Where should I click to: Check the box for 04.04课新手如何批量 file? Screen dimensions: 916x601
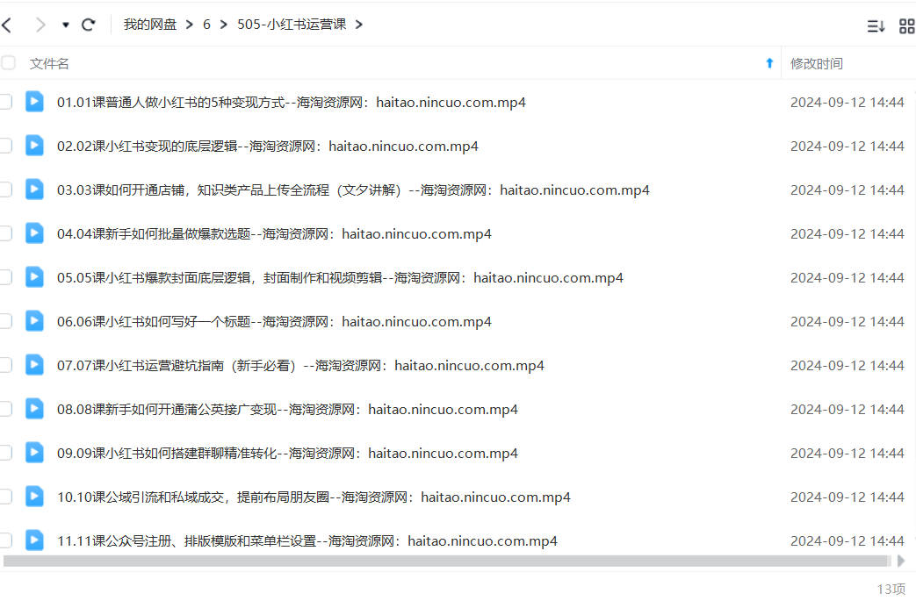pyautogui.click(x=5, y=233)
